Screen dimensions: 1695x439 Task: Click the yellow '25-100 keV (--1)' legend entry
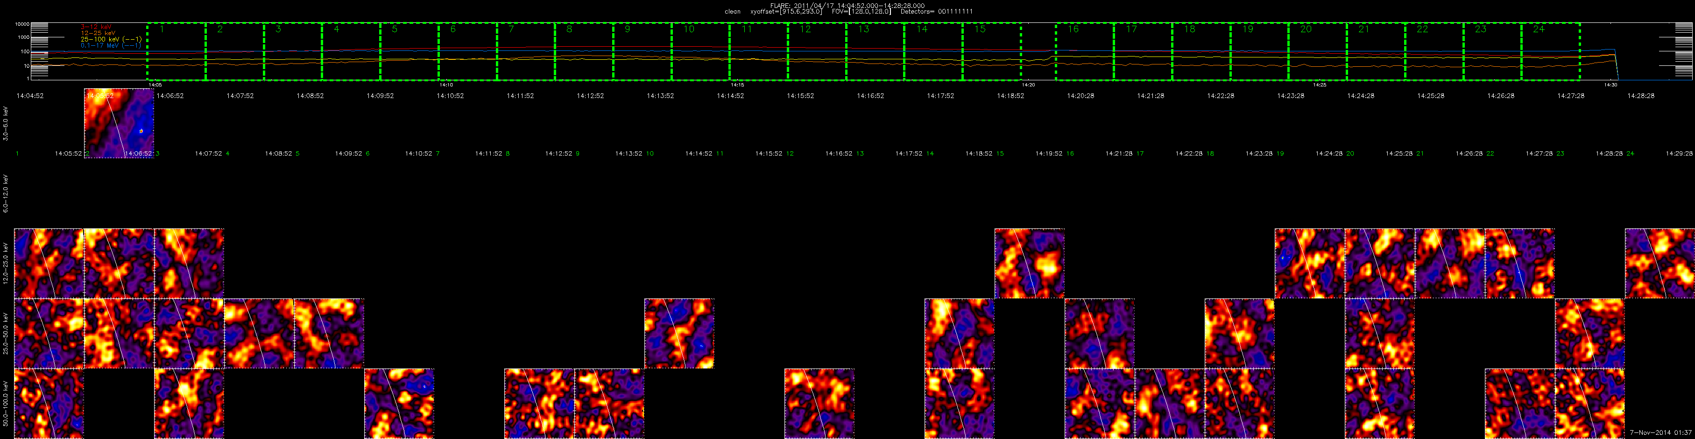[x=111, y=40]
